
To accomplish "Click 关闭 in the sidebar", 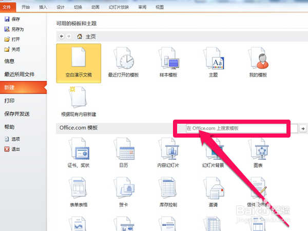I will (x=12, y=49).
